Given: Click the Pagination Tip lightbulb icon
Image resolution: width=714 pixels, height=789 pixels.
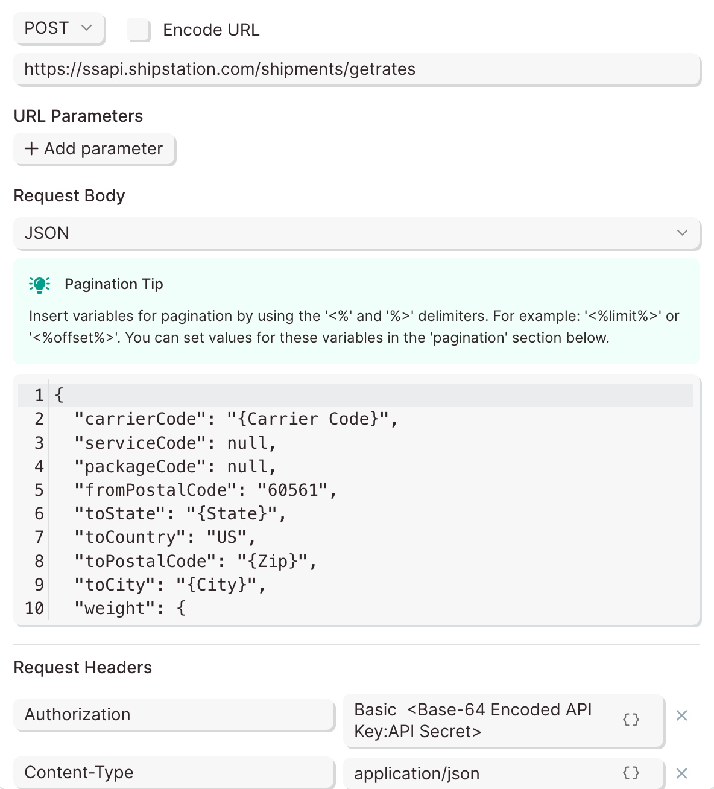Looking at the screenshot, I should tap(40, 284).
